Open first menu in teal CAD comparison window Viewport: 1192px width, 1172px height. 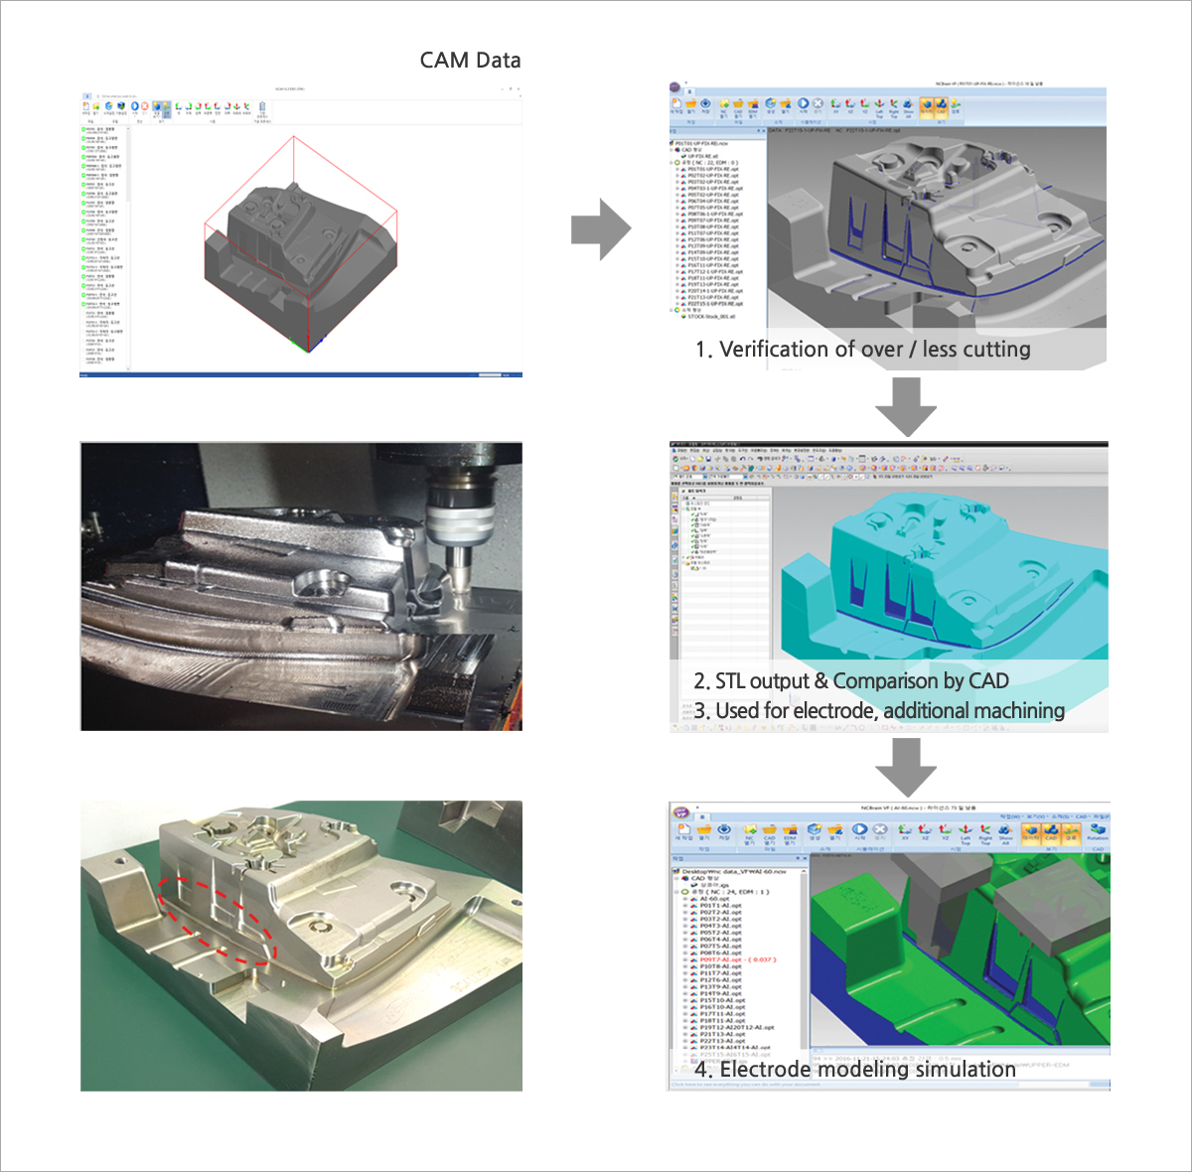pyautogui.click(x=680, y=450)
